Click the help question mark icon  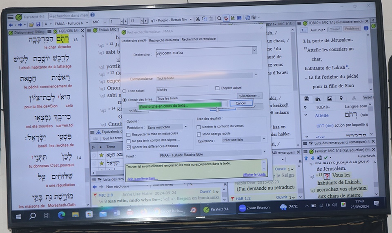coord(93,15)
